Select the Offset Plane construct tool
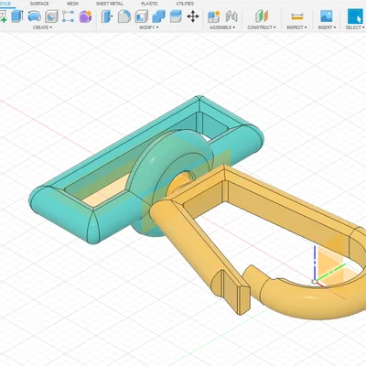Screen dimensions: 366x366 [x=262, y=16]
